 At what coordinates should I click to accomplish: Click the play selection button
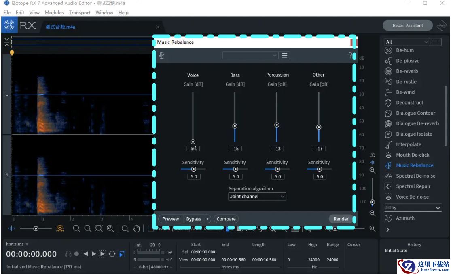[102, 254]
